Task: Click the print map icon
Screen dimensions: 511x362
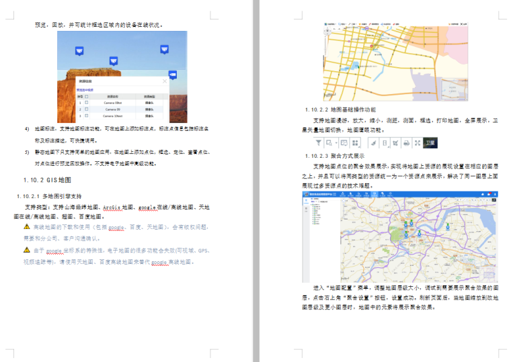Action: (x=405, y=142)
